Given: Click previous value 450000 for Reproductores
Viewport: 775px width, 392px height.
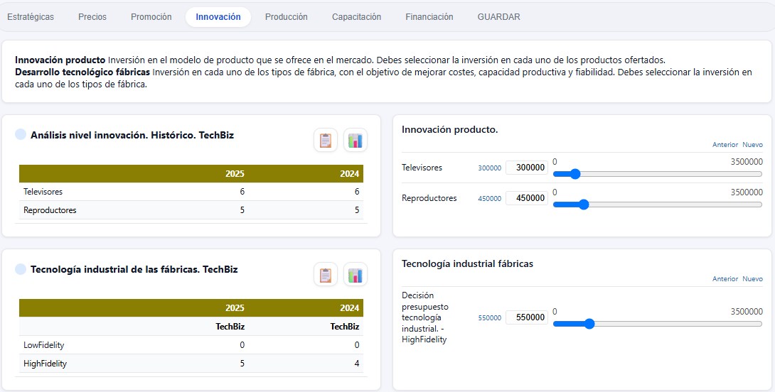Looking at the screenshot, I should pyautogui.click(x=489, y=198).
